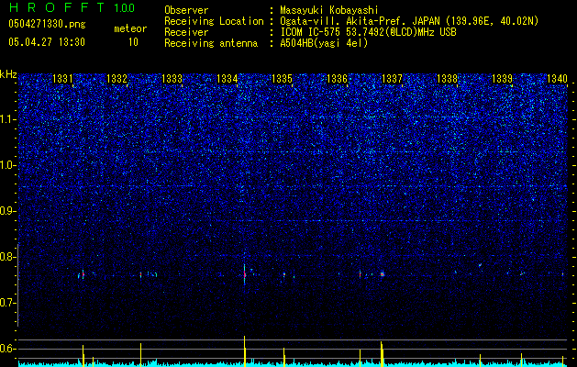Click the meteor count value 10
The width and height of the screenshot is (577, 367).
133,42
